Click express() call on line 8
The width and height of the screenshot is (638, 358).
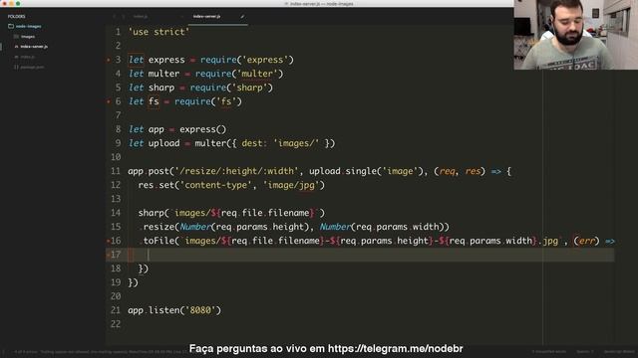(x=202, y=129)
